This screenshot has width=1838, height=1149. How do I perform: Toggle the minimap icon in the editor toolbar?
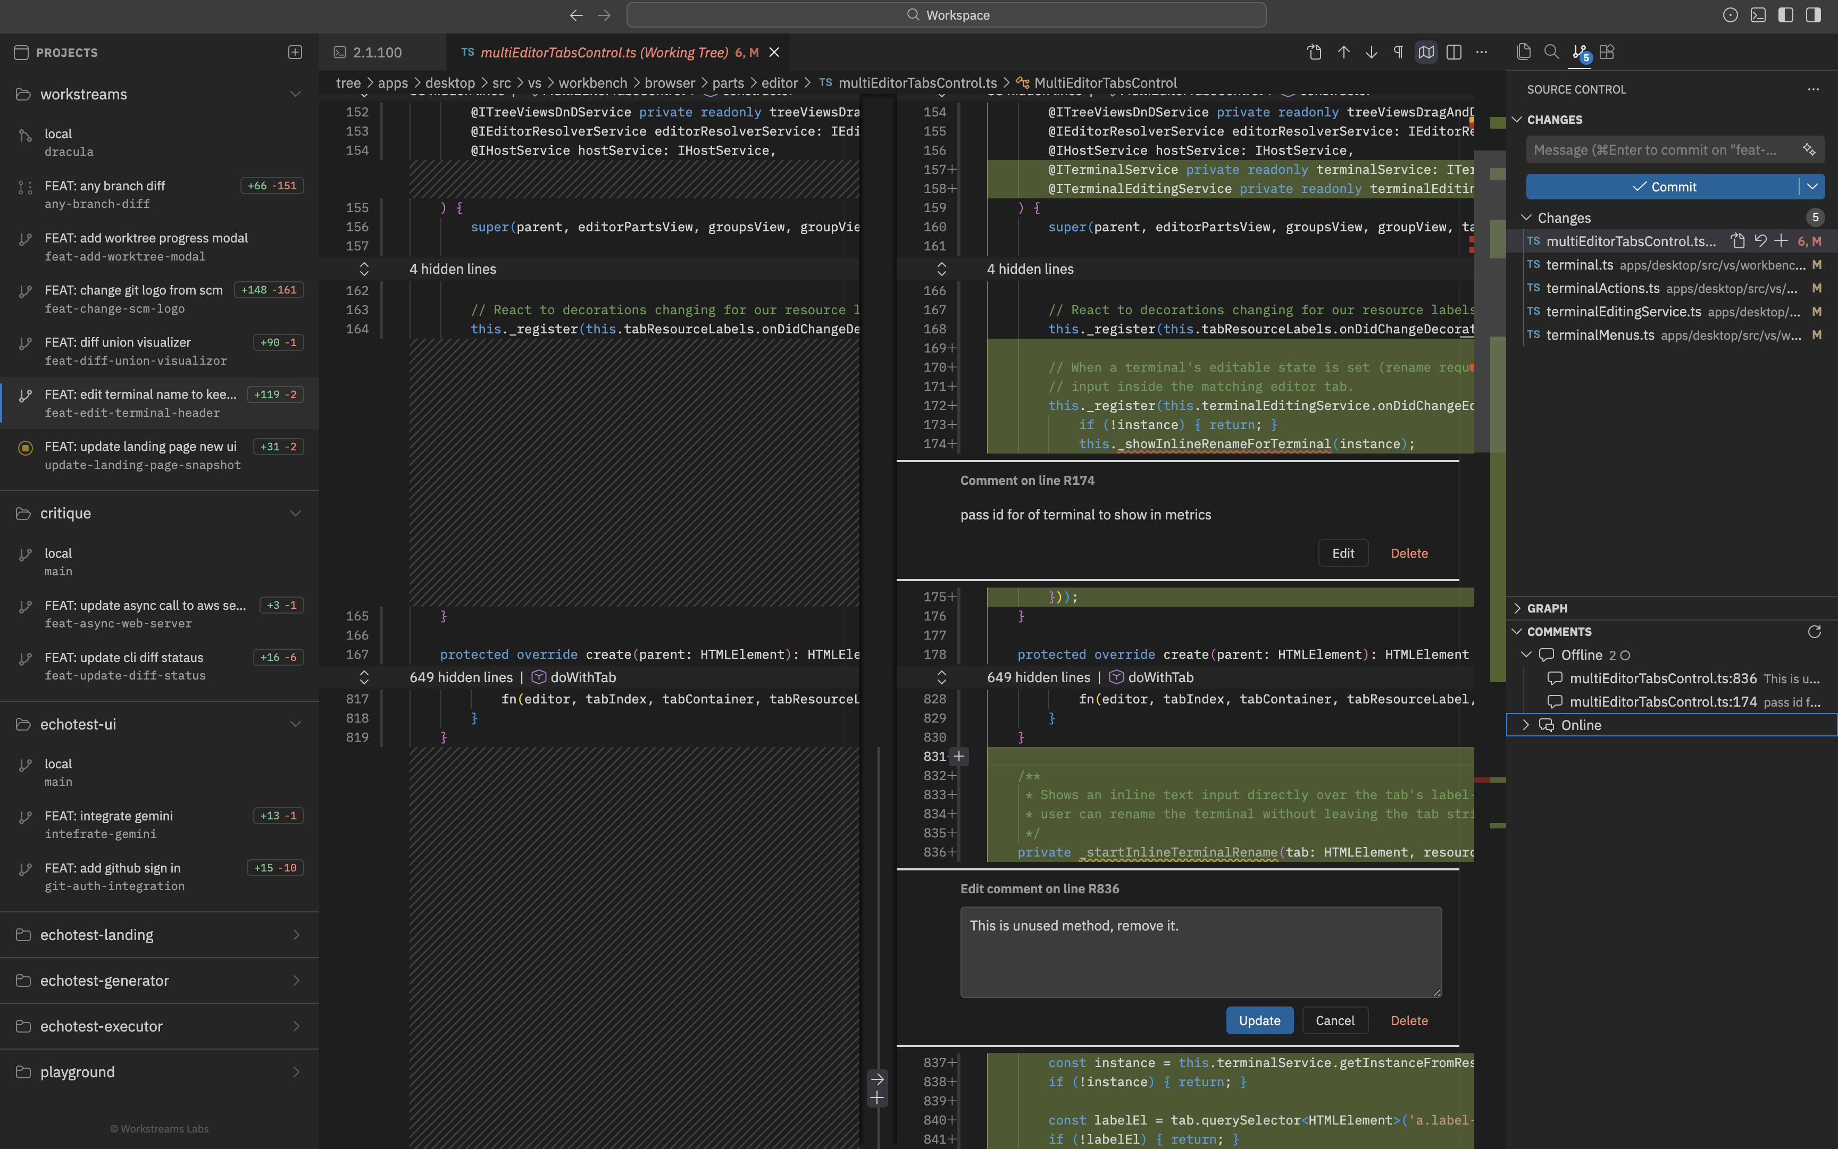(1425, 53)
